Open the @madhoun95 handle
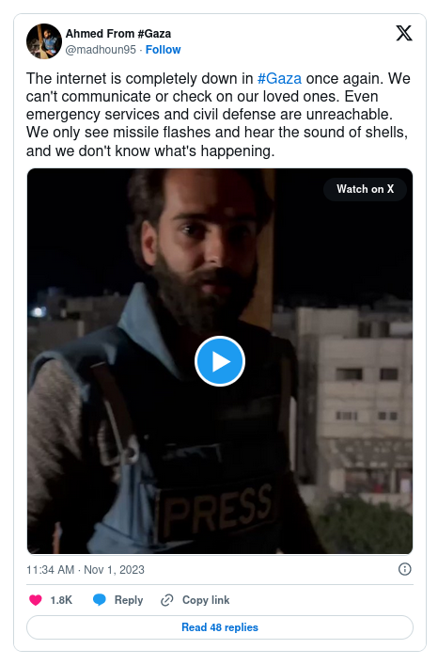Image resolution: width=438 pixels, height=665 pixels. (x=101, y=50)
